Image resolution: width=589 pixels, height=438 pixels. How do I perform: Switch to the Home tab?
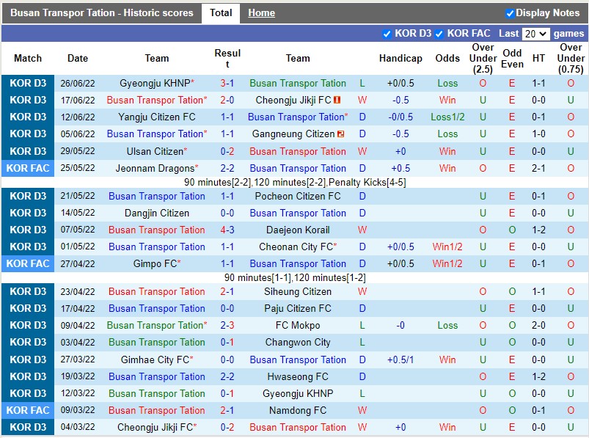(x=261, y=13)
